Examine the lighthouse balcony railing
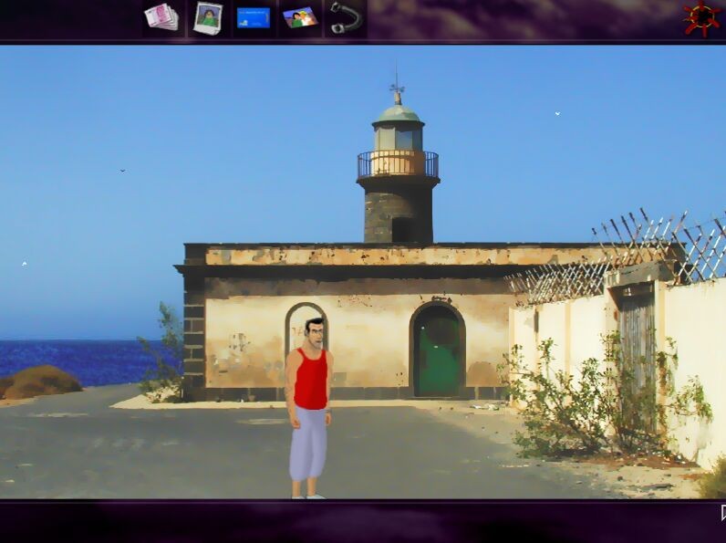The height and width of the screenshot is (543, 726). [x=398, y=164]
